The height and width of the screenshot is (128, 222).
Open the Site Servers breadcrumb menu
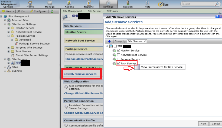pos(96,11)
